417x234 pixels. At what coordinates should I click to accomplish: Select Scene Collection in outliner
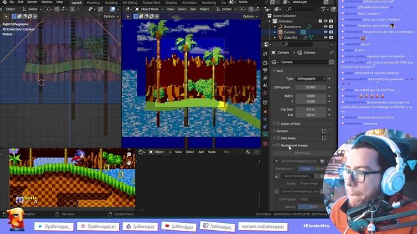click(x=284, y=16)
